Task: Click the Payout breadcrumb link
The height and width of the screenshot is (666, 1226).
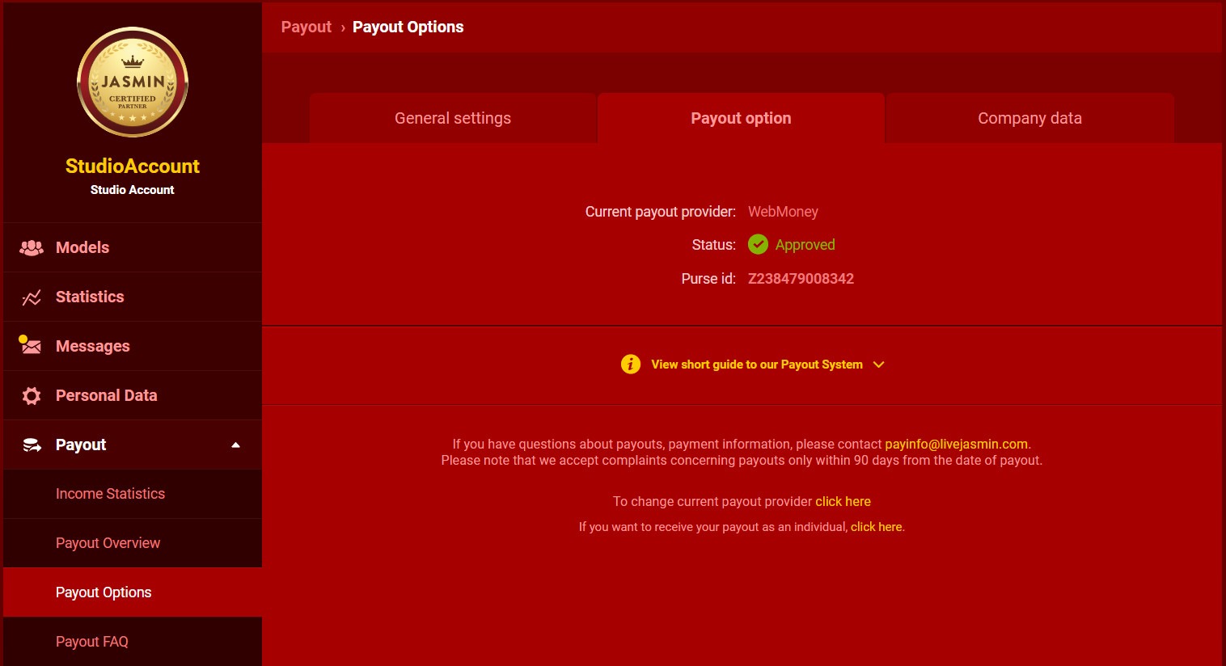Action: coord(306,27)
